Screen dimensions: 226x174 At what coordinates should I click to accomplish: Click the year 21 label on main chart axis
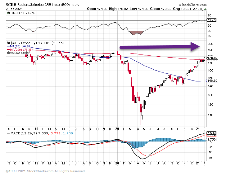(x=198, y=129)
